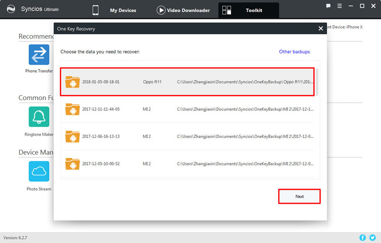This screenshot has height=243, width=381.
Task: Click the Facebook icon in status bar
Action: pos(362,237)
